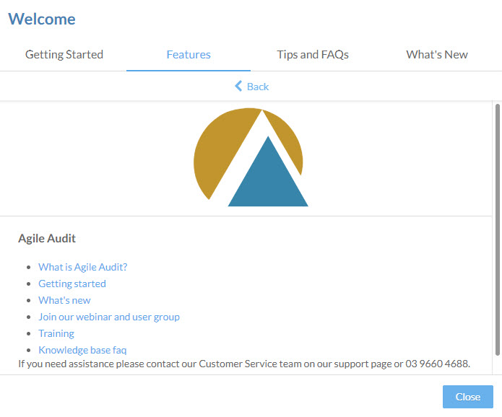Screen dimensions: 502x417
Task: Click the Training link
Action: (x=56, y=333)
